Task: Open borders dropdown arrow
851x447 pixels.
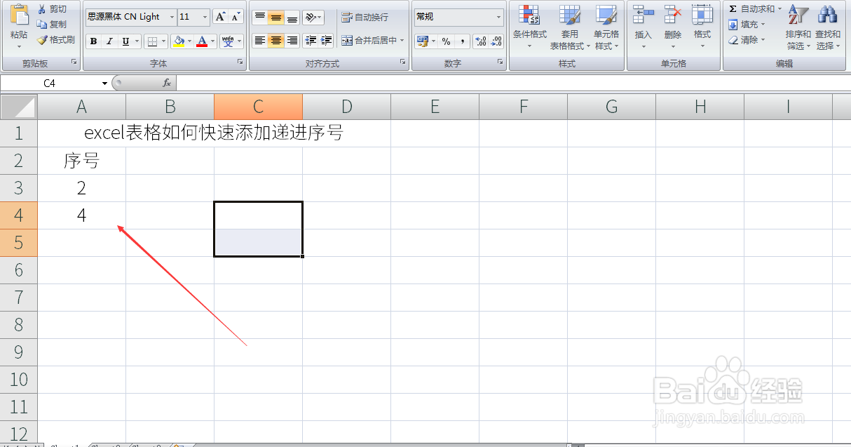Action: pyautogui.click(x=164, y=41)
